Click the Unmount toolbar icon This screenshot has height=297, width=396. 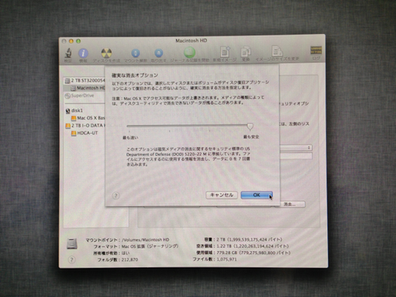135,53
